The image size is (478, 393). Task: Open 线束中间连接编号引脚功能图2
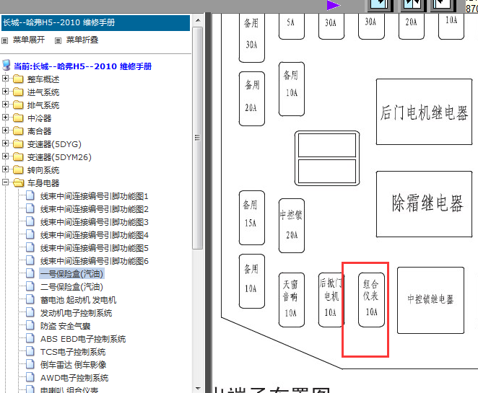[x=94, y=209]
